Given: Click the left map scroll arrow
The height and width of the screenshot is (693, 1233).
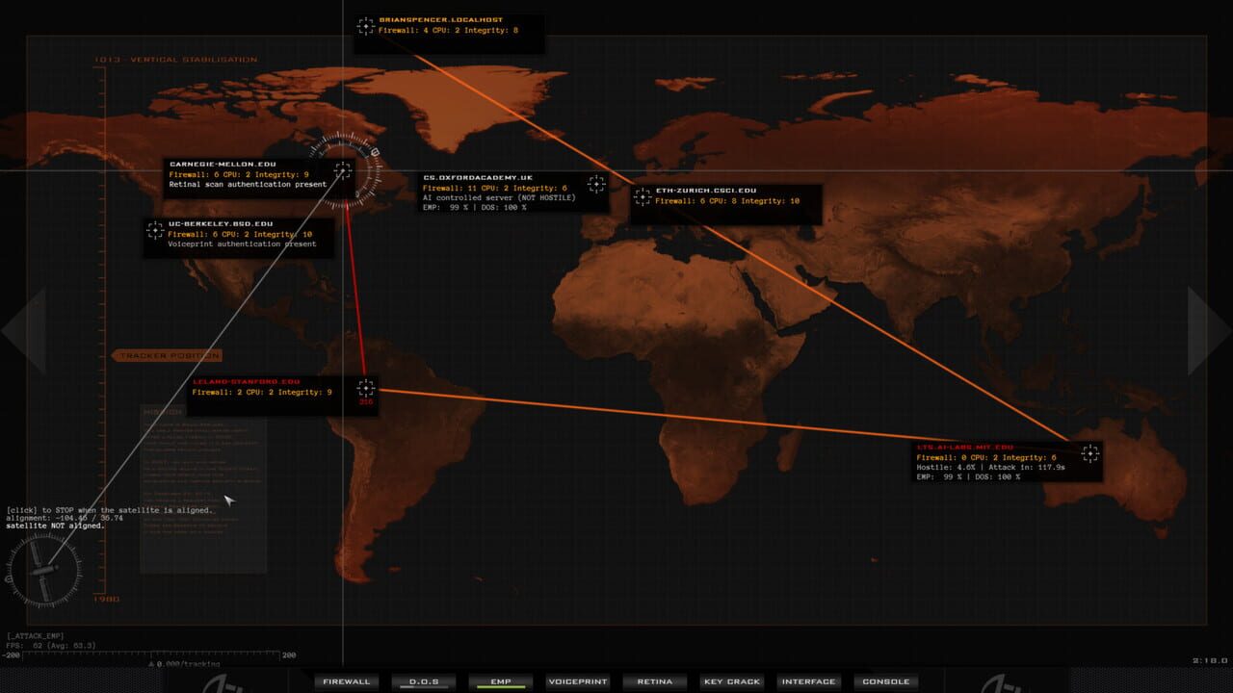Looking at the screenshot, I should coord(23,331).
